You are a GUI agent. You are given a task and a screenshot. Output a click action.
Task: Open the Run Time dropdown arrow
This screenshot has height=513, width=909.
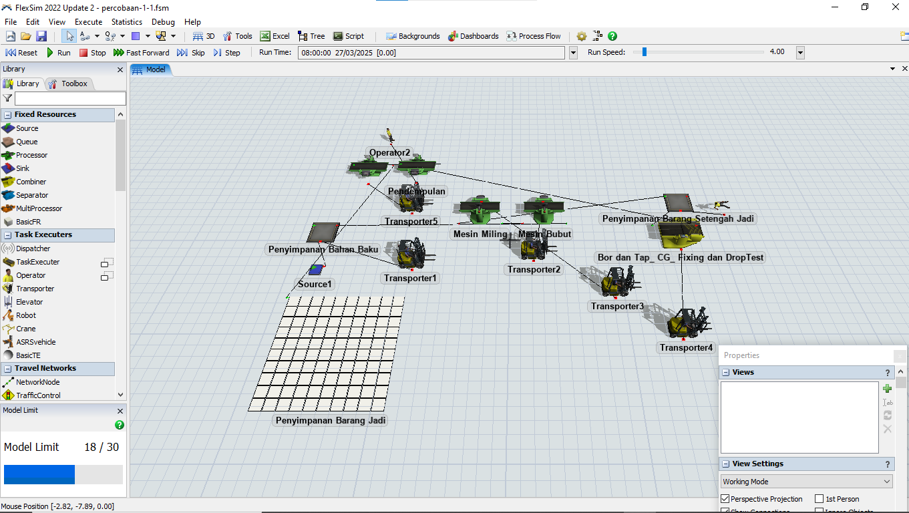tap(573, 53)
